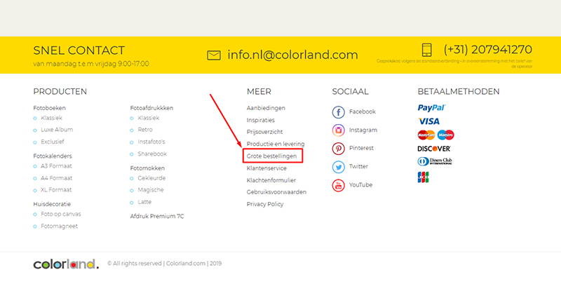Click the envelope email icon
Screen dimensions: 561x298
(214, 55)
